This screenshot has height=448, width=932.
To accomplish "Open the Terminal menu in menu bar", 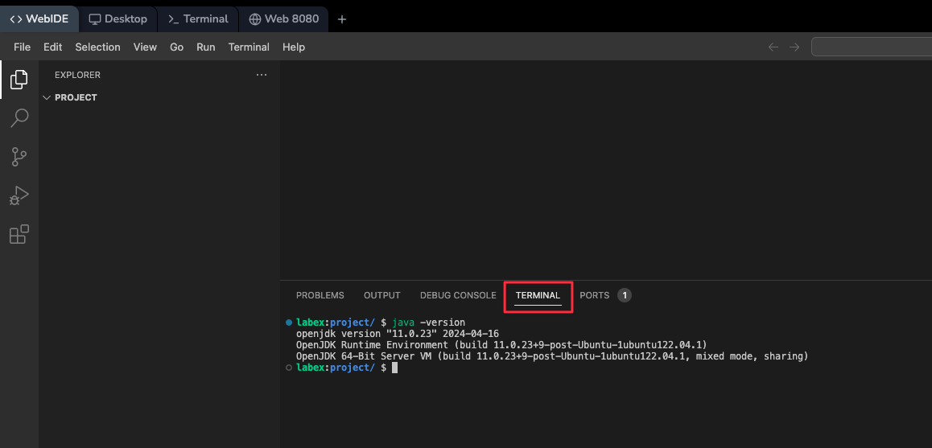I will point(249,47).
